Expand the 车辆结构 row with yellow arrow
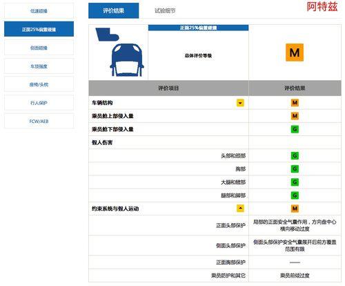The width and height of the screenshot is (345, 286). (x=240, y=103)
